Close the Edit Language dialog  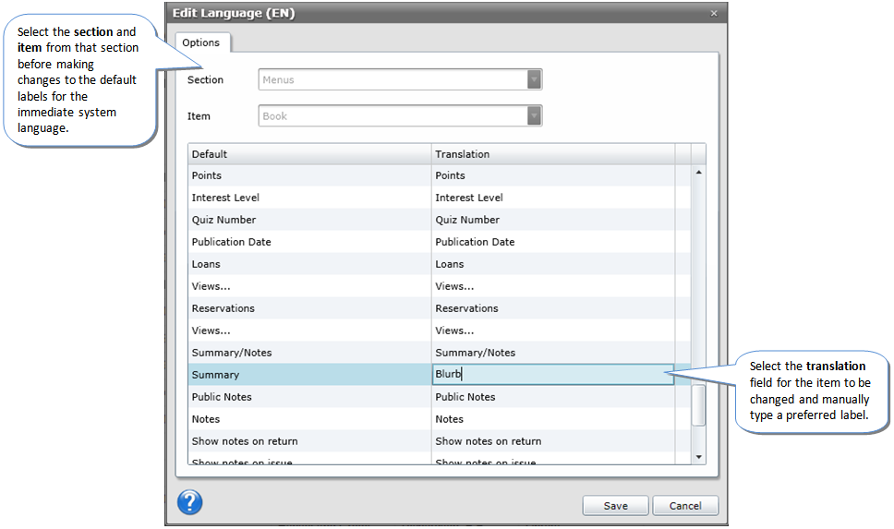tap(713, 14)
